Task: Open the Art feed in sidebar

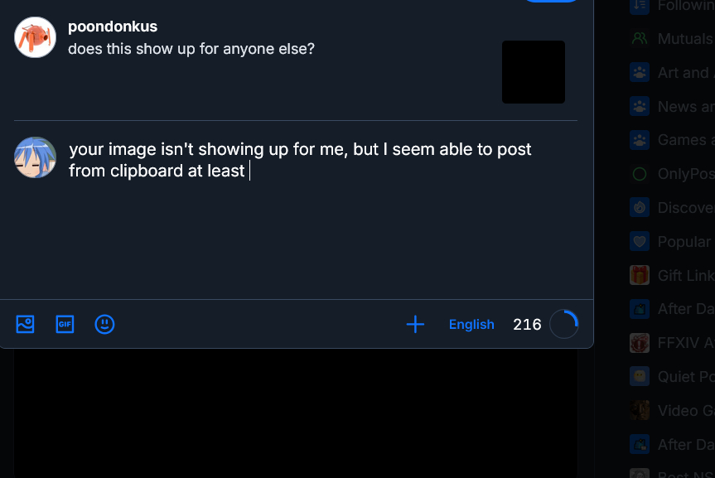Action: point(684,72)
